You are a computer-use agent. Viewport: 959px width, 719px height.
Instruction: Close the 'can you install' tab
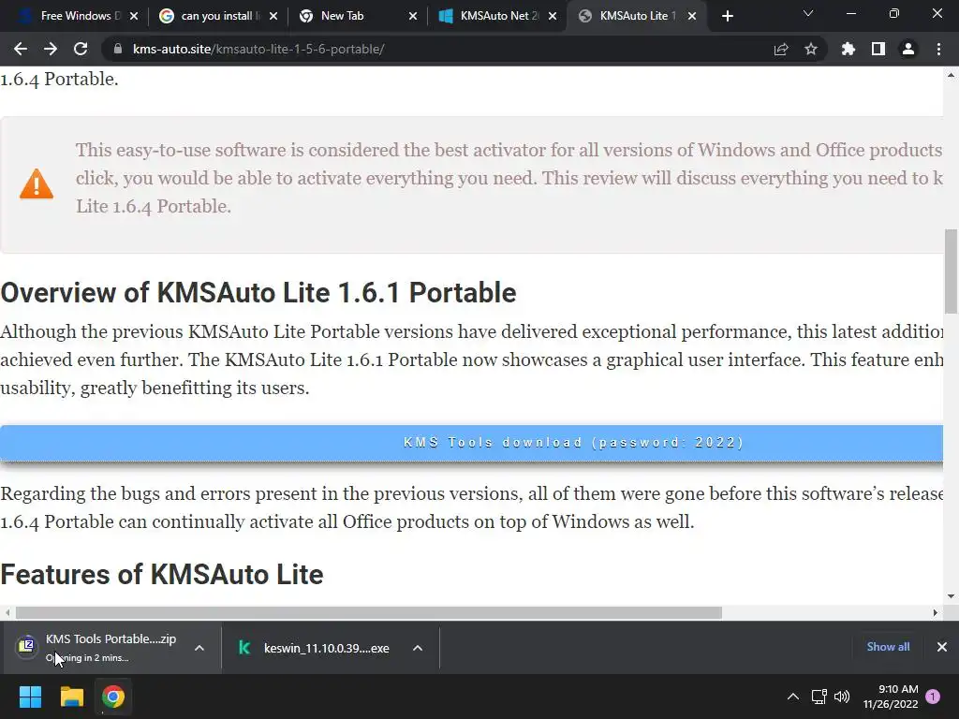pos(273,16)
